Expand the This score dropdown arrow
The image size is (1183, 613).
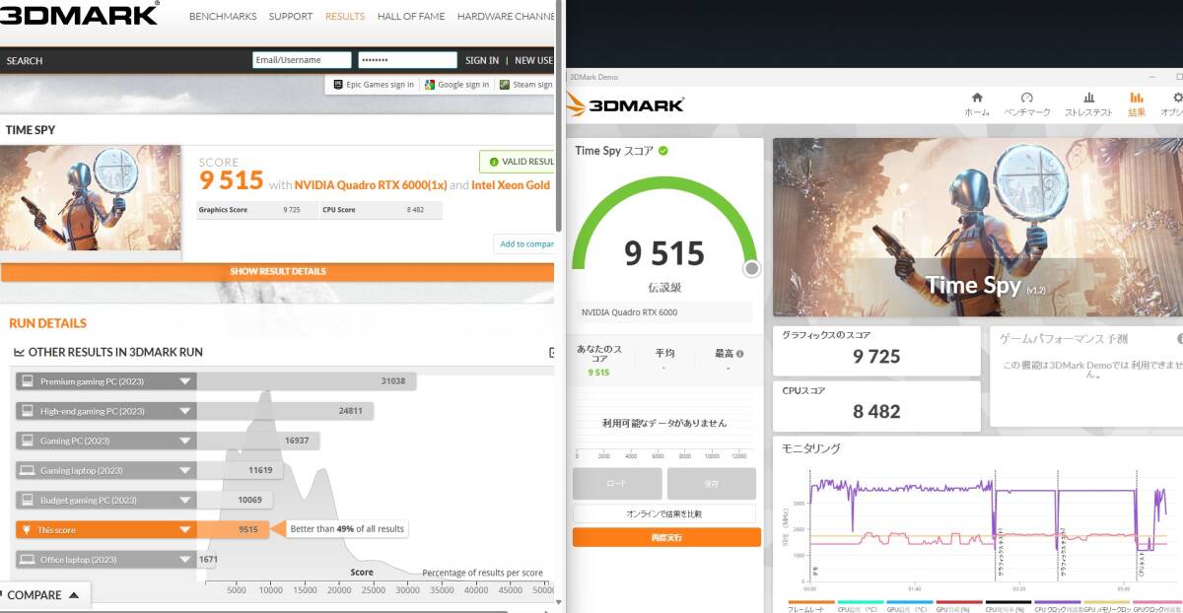[184, 529]
